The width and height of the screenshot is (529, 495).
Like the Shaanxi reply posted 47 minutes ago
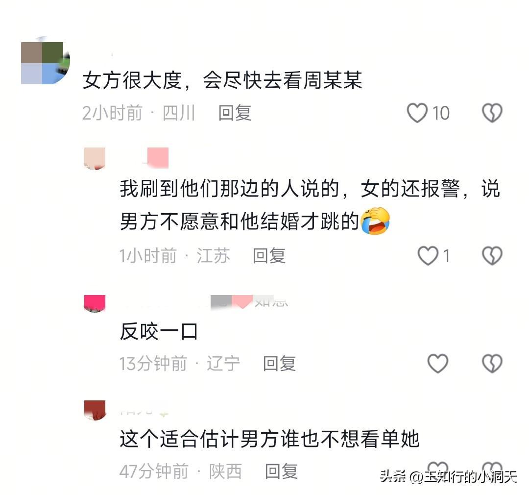click(x=438, y=468)
